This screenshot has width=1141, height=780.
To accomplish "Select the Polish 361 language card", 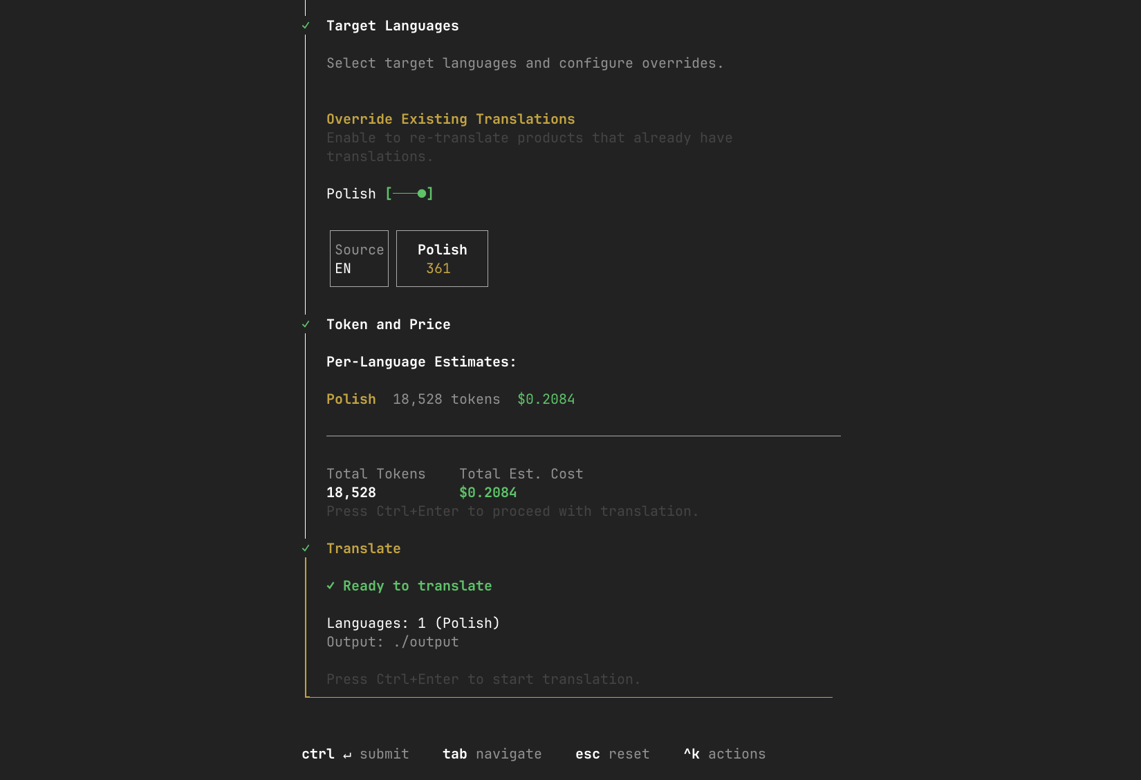I will (442, 259).
